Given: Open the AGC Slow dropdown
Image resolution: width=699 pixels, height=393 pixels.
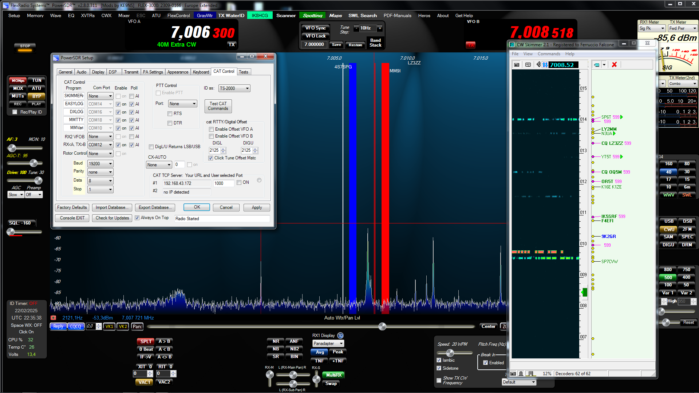Looking at the screenshot, I should pyautogui.click(x=16, y=195).
